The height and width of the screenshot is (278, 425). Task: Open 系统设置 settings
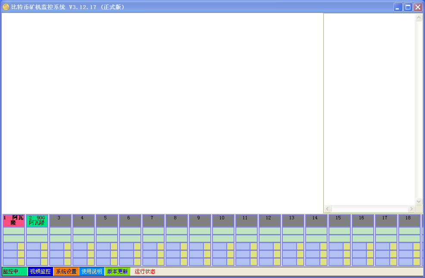tap(66, 271)
